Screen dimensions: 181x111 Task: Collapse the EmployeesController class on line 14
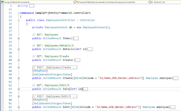click(x=19, y=21)
